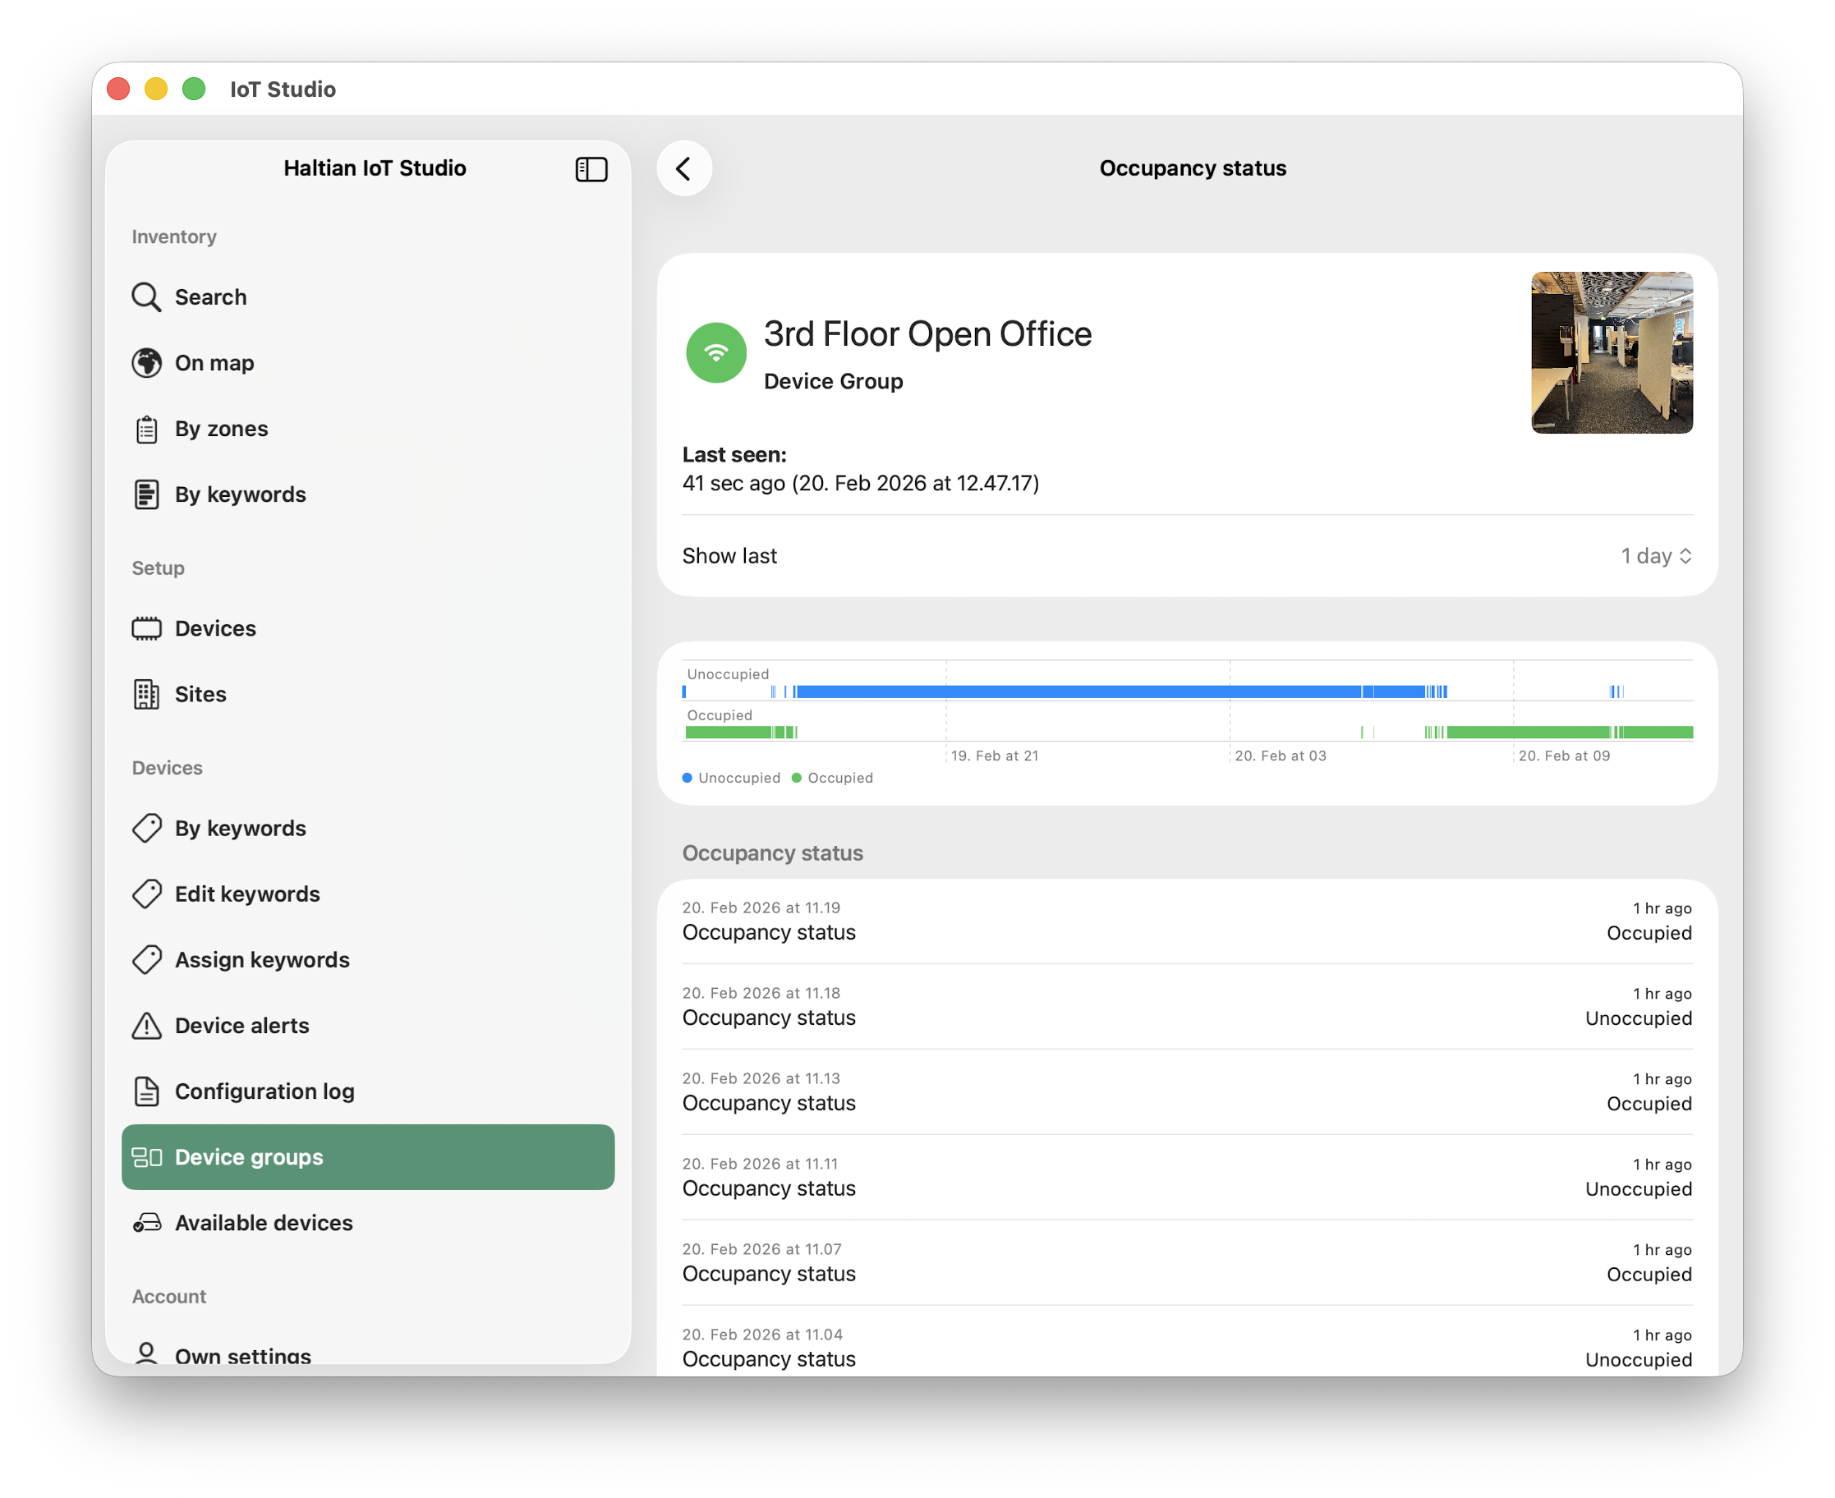Screen dimensions: 1835x1498
Task: Click Own settings under Account
Action: coord(241,1355)
